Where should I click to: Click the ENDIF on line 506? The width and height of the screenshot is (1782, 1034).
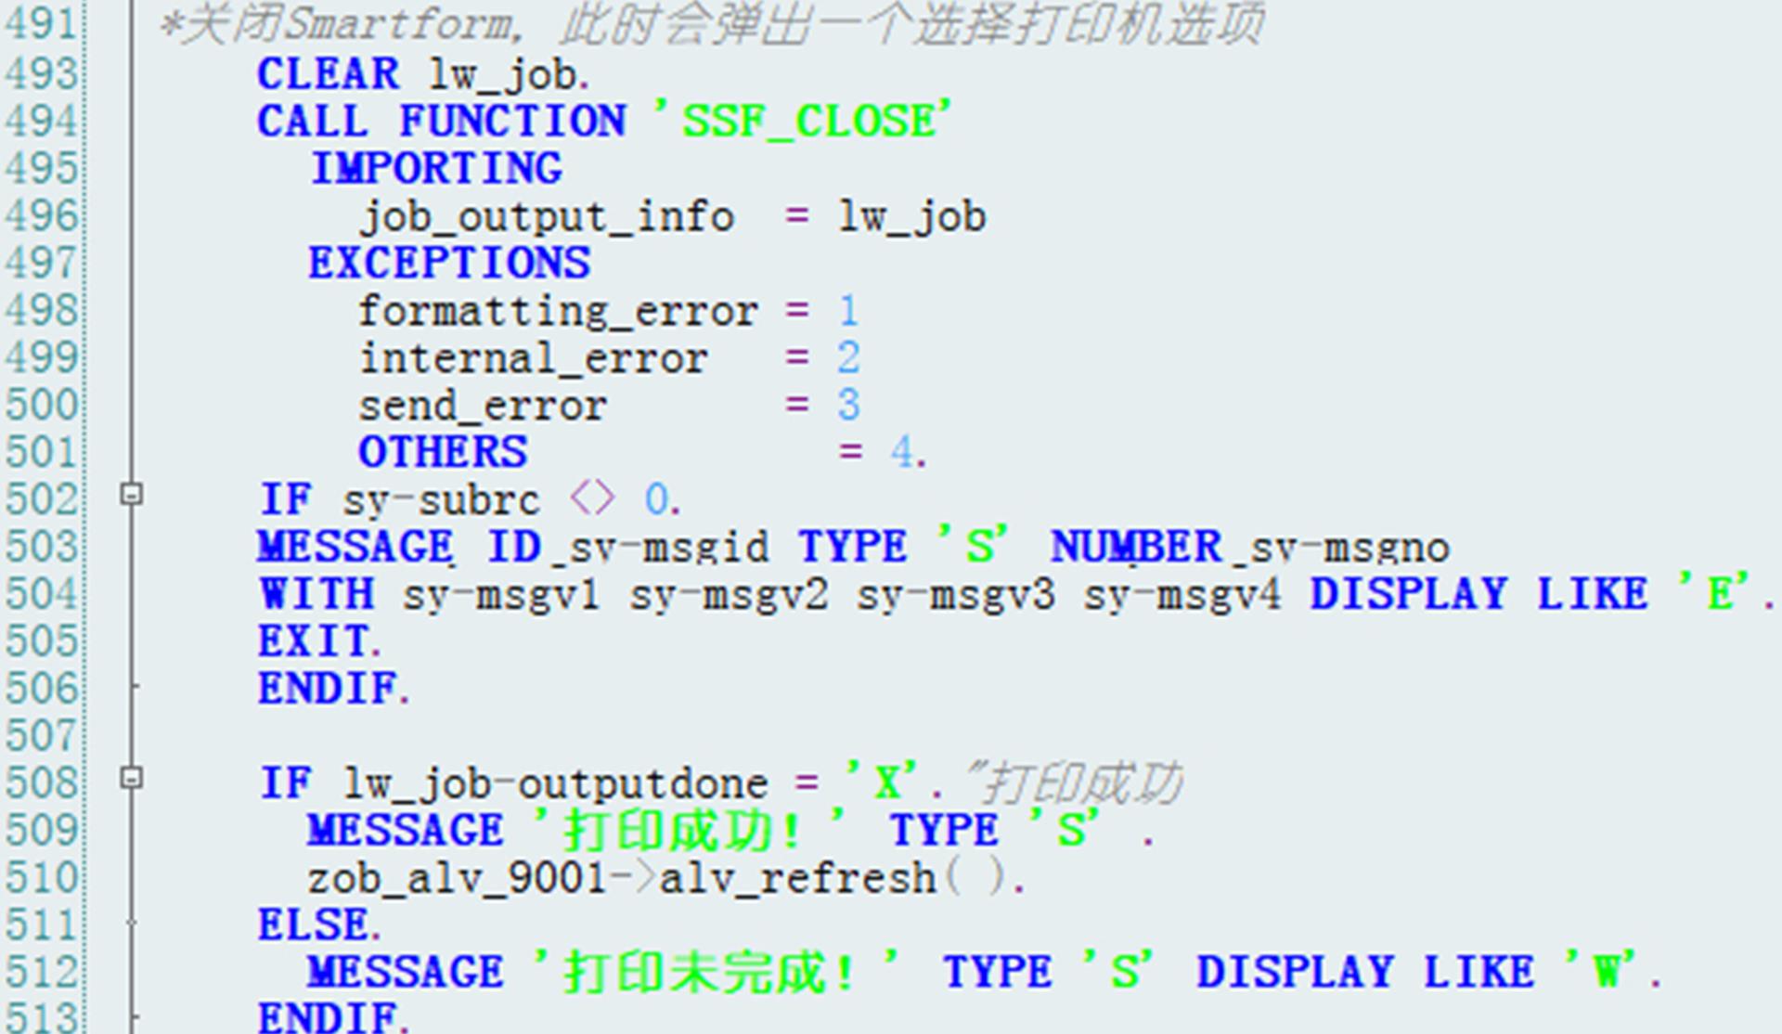(334, 689)
